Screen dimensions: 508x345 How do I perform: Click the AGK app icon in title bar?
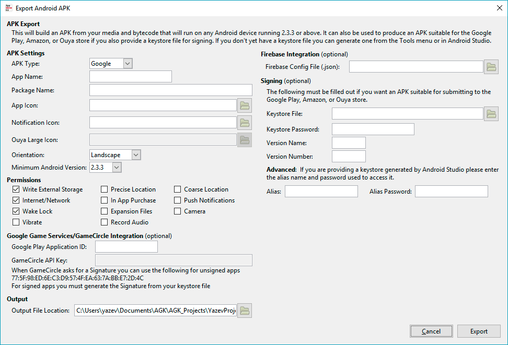(7, 8)
